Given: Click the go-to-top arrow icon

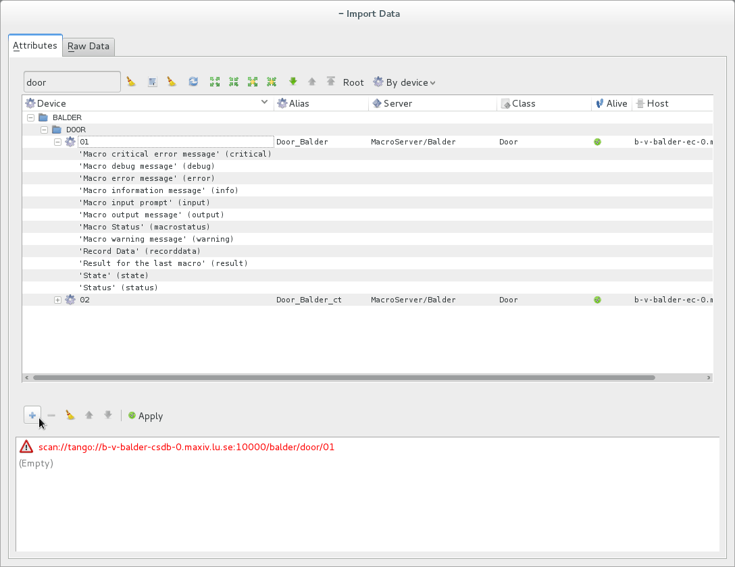Looking at the screenshot, I should 330,81.
